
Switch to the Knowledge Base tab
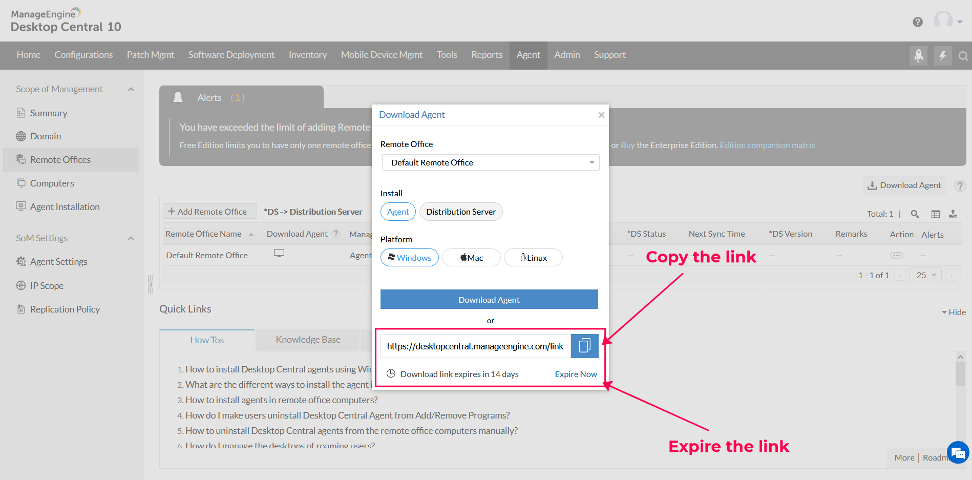(x=308, y=340)
